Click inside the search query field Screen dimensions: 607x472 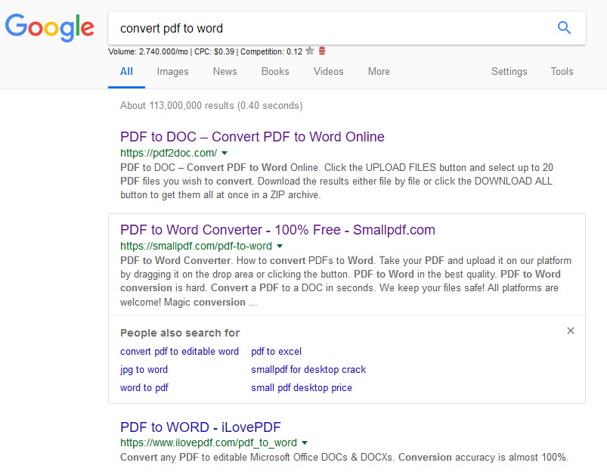pyautogui.click(x=302, y=27)
